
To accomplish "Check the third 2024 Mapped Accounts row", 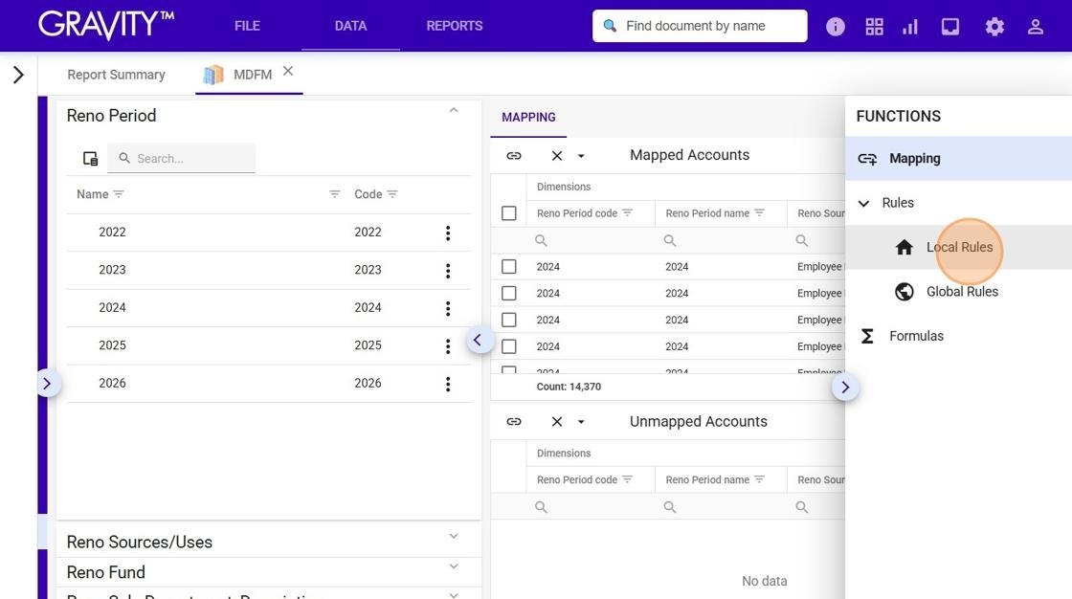I will pos(508,320).
